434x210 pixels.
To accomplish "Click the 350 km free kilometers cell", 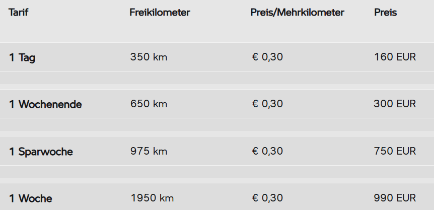I will 149,57.
